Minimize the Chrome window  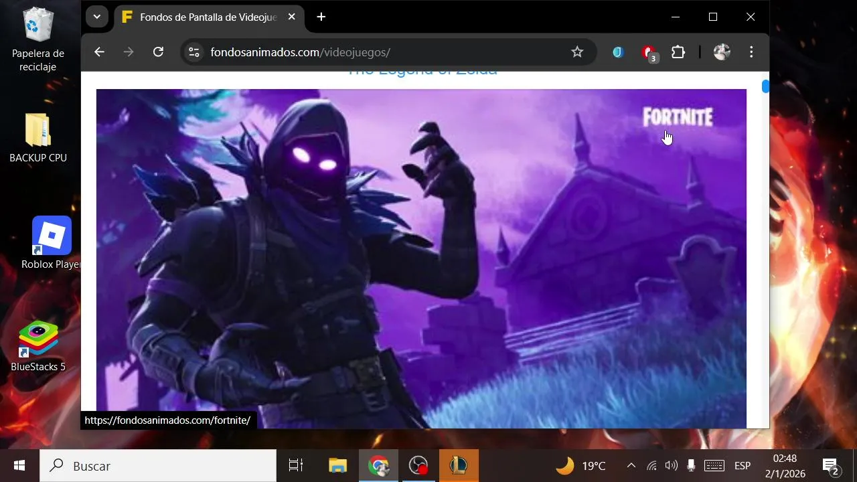point(676,17)
